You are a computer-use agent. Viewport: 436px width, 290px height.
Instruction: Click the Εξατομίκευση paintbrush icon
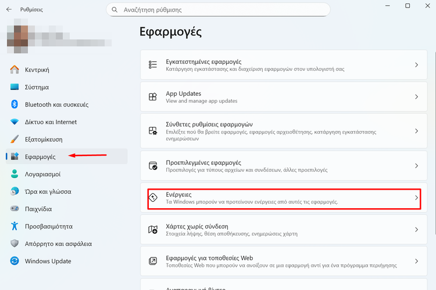(x=15, y=139)
